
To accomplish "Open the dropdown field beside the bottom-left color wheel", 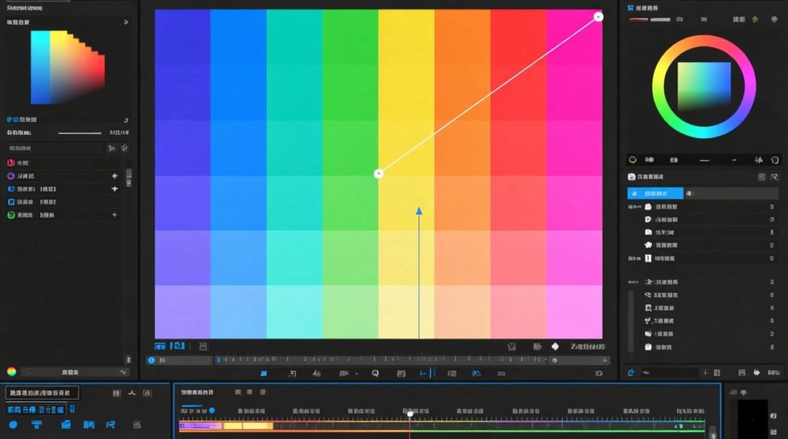I will click(75, 372).
